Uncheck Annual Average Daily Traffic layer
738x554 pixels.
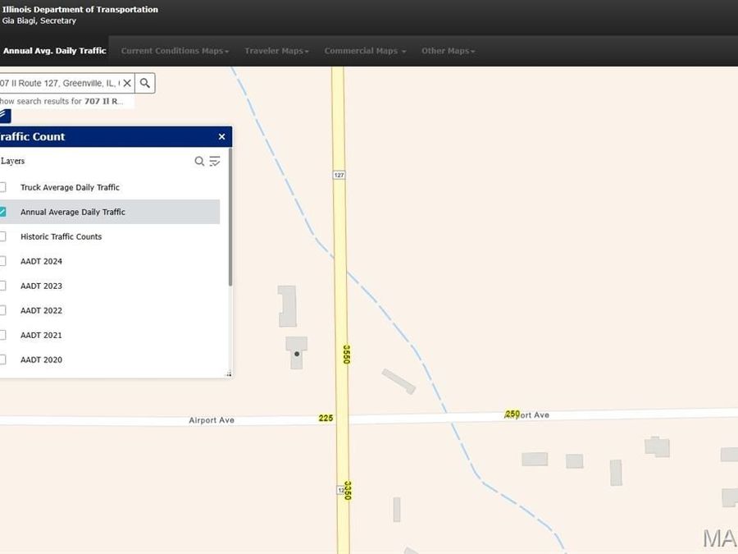coord(3,212)
